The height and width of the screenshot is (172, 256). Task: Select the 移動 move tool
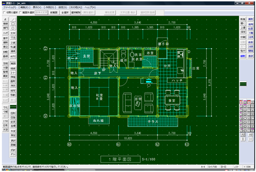[x=13, y=95]
